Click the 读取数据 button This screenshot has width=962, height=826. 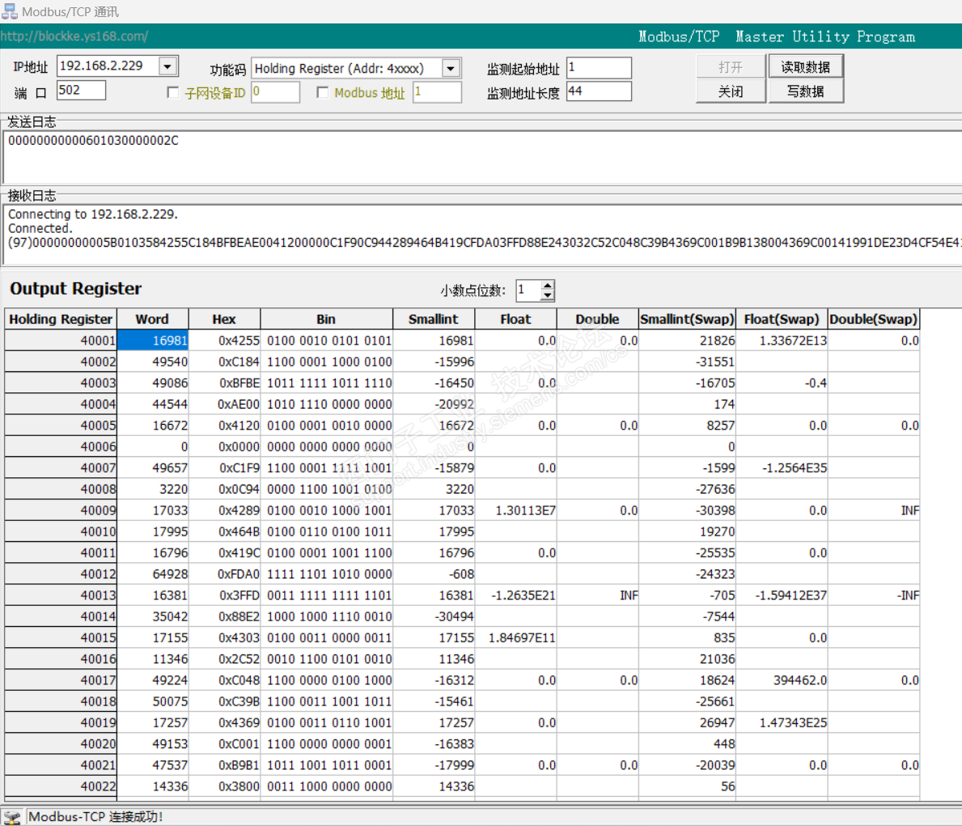click(805, 67)
